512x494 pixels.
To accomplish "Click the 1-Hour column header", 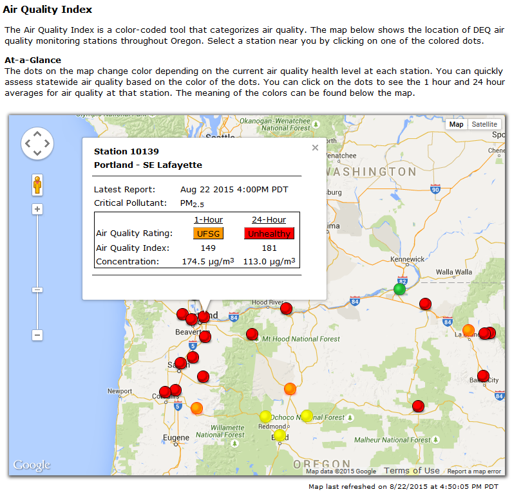I will point(208,220).
